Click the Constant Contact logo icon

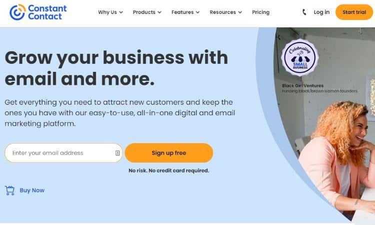click(x=17, y=12)
